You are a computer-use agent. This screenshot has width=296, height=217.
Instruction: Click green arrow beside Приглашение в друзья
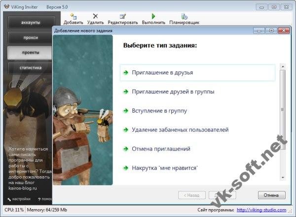click(126, 72)
